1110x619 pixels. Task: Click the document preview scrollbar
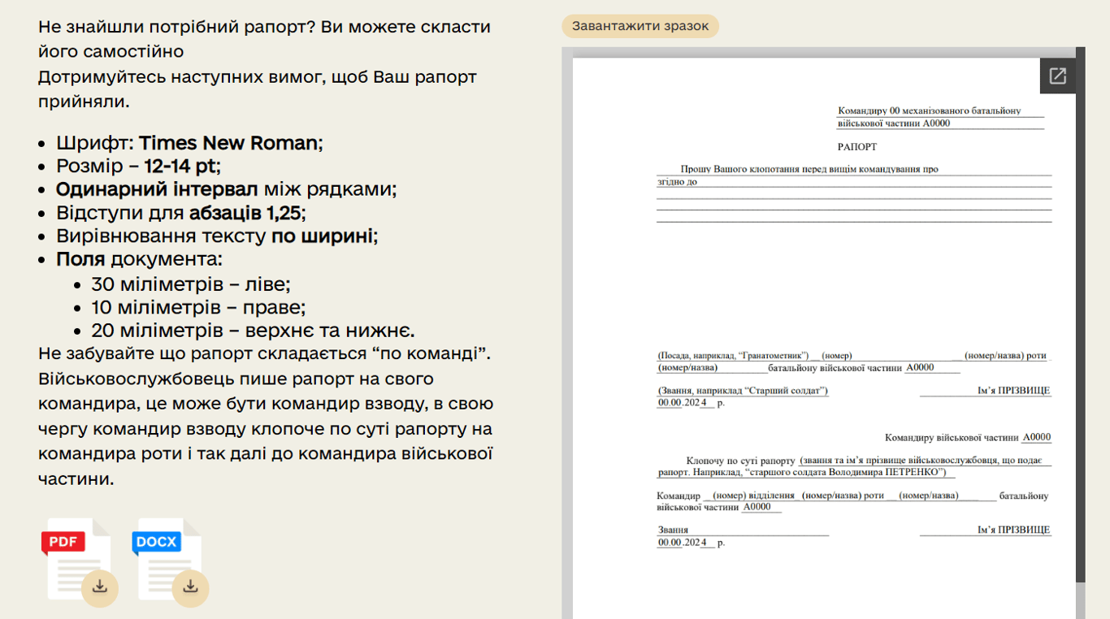click(1080, 325)
